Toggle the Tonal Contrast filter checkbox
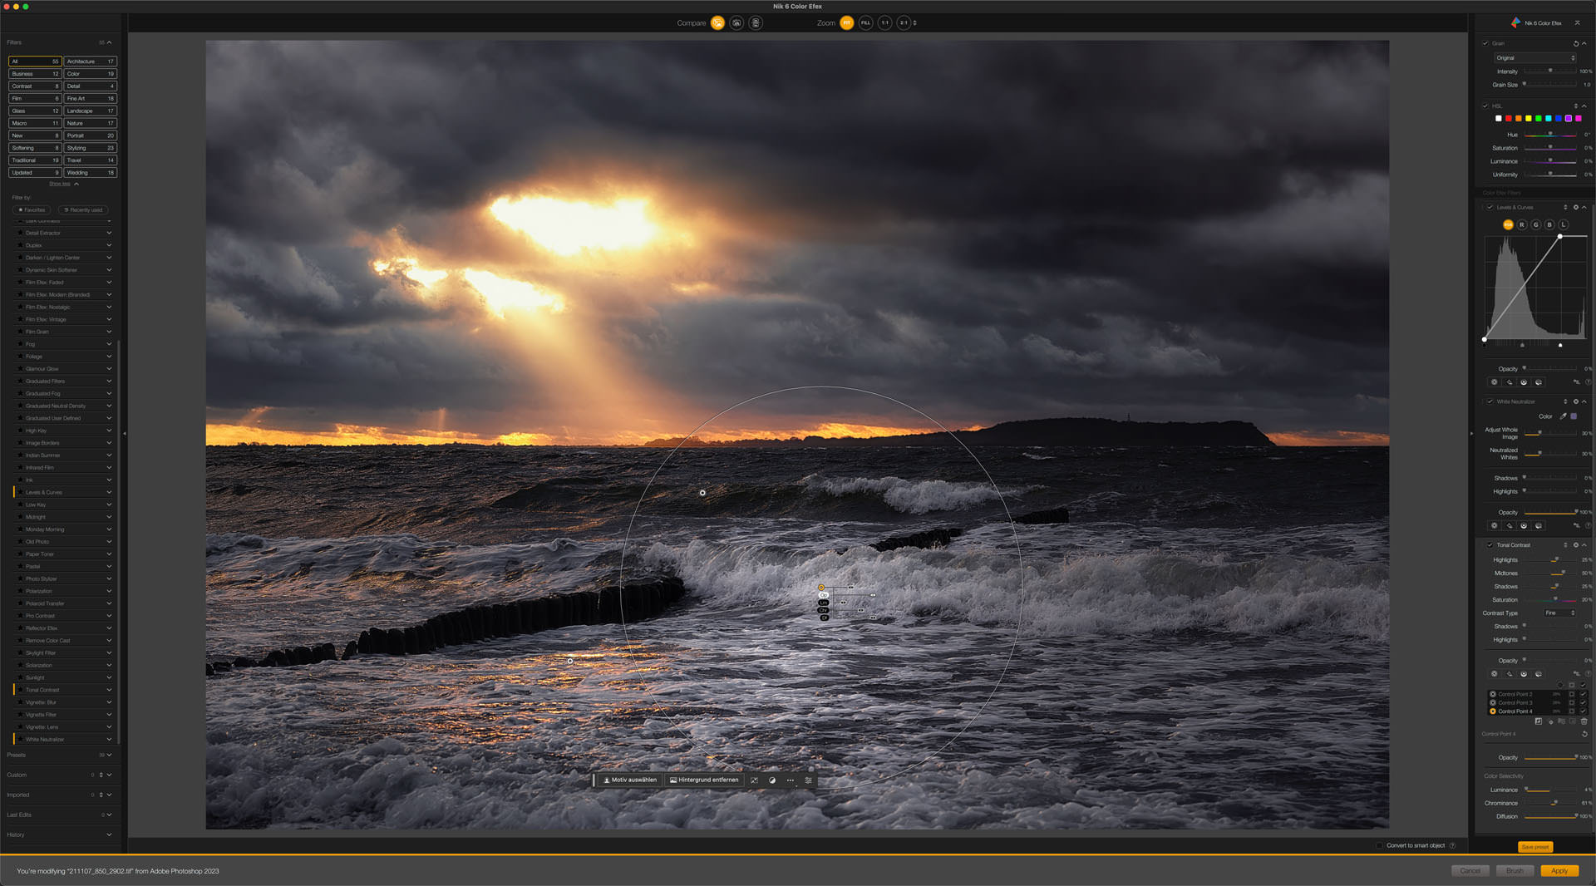1596x886 pixels. pyautogui.click(x=1490, y=545)
